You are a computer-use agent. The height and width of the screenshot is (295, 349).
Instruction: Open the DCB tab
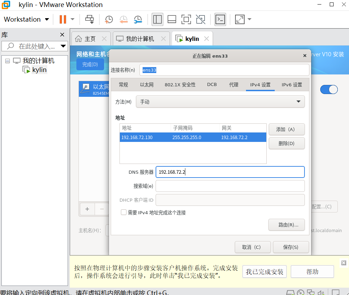pyautogui.click(x=212, y=85)
